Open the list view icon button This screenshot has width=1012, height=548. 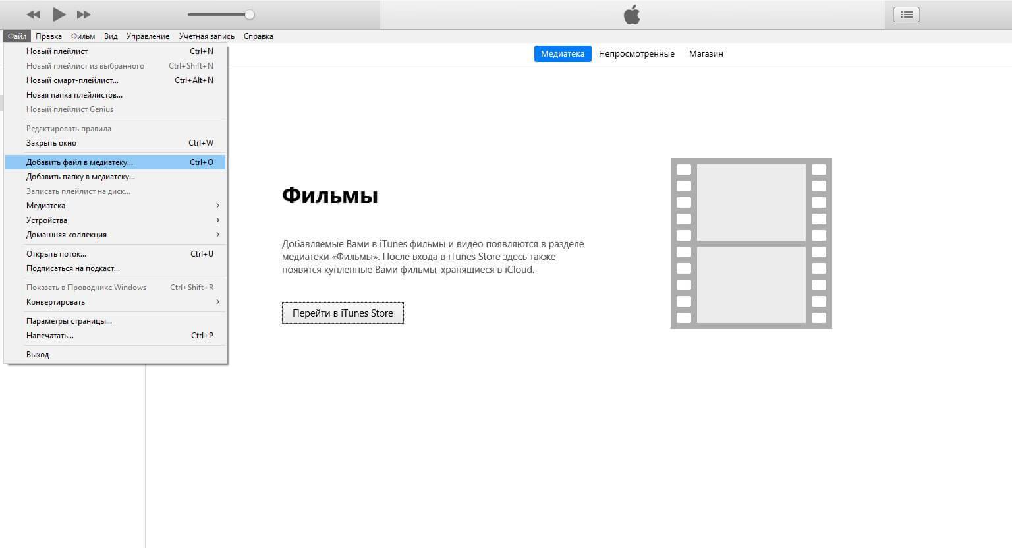907,15
